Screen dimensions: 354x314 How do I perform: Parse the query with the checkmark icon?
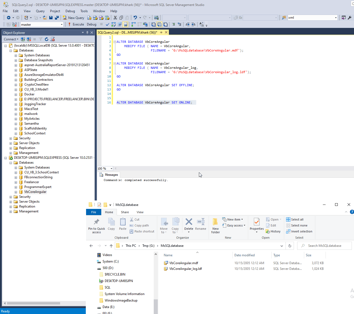click(x=107, y=24)
